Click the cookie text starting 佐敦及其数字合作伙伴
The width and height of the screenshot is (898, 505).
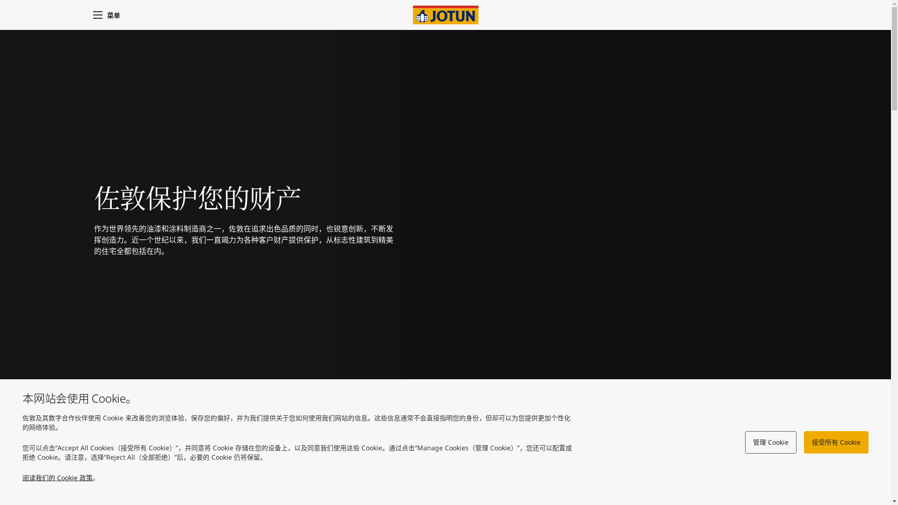(297, 423)
